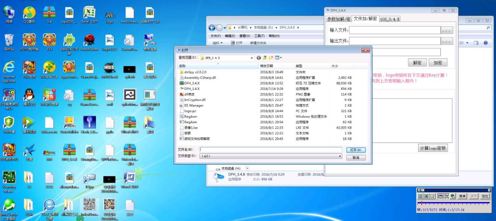Open the Internet Explorer desktop icon
This screenshot has height=221, width=496.
[9, 72]
